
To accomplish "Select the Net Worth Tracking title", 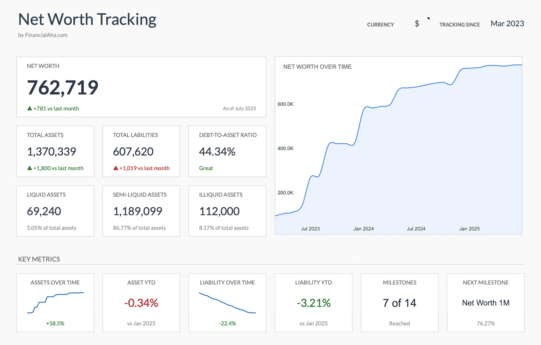I will 87,19.
